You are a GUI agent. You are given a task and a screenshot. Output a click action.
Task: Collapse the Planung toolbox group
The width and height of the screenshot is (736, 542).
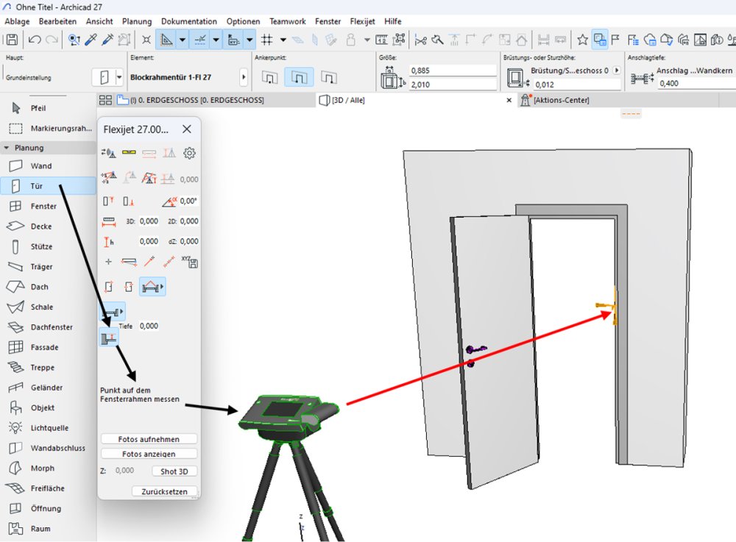point(7,148)
